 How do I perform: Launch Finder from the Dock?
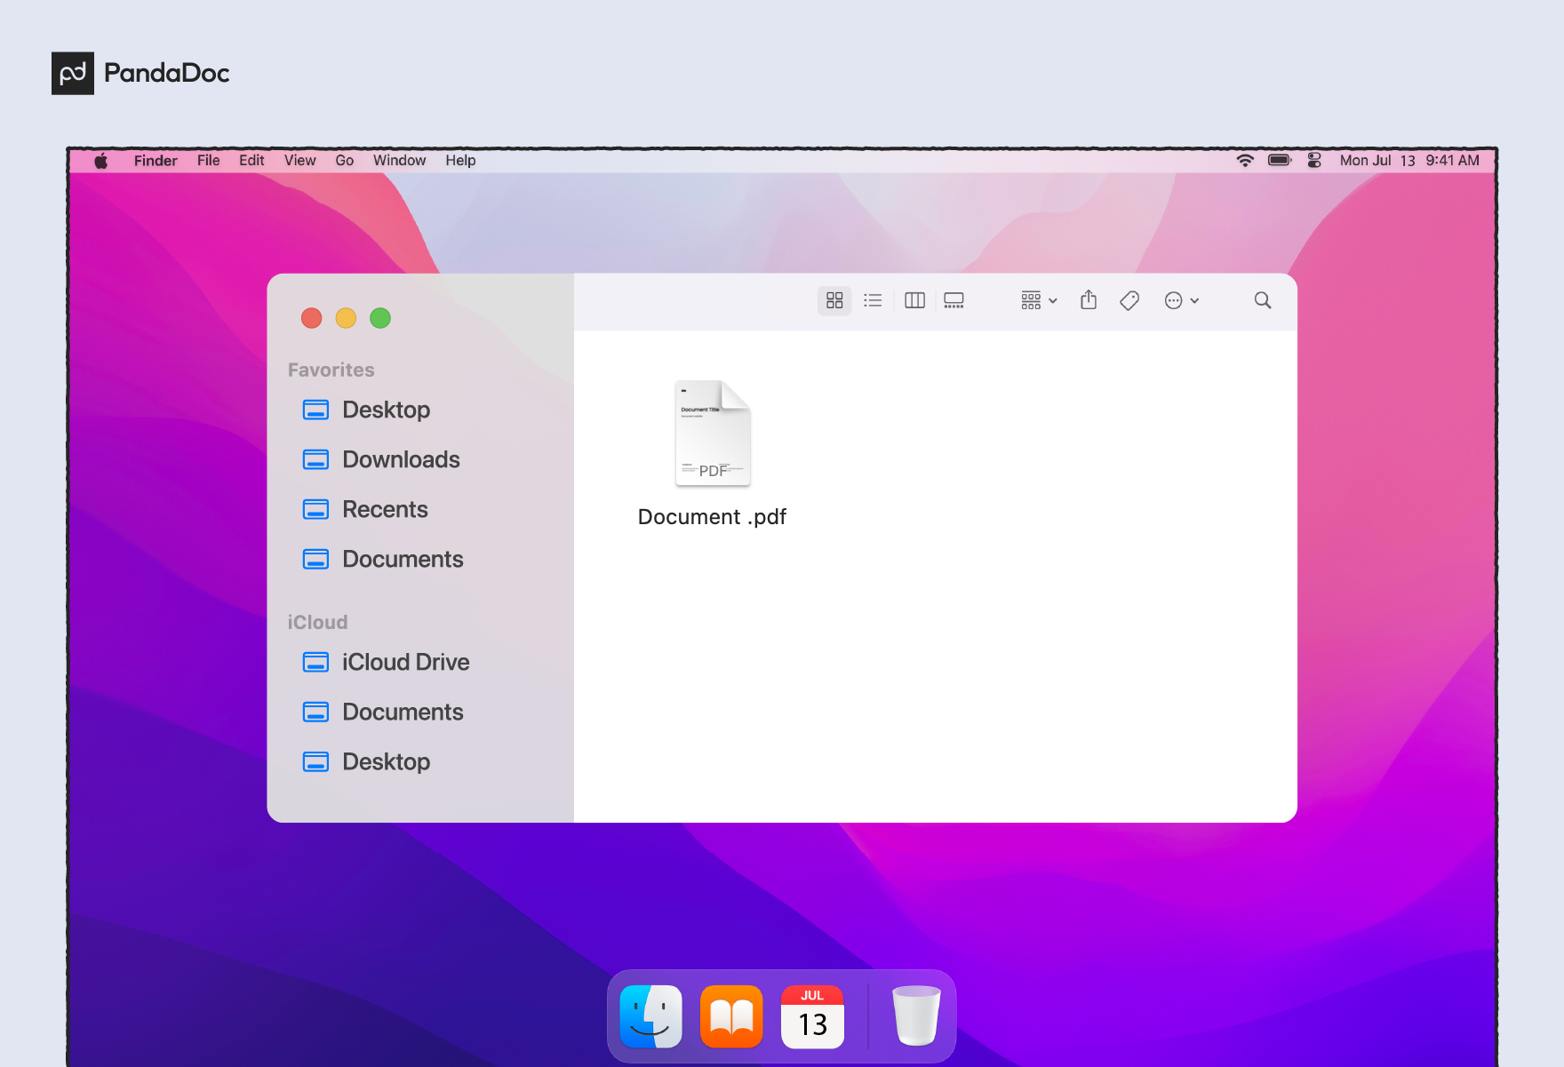651,1016
